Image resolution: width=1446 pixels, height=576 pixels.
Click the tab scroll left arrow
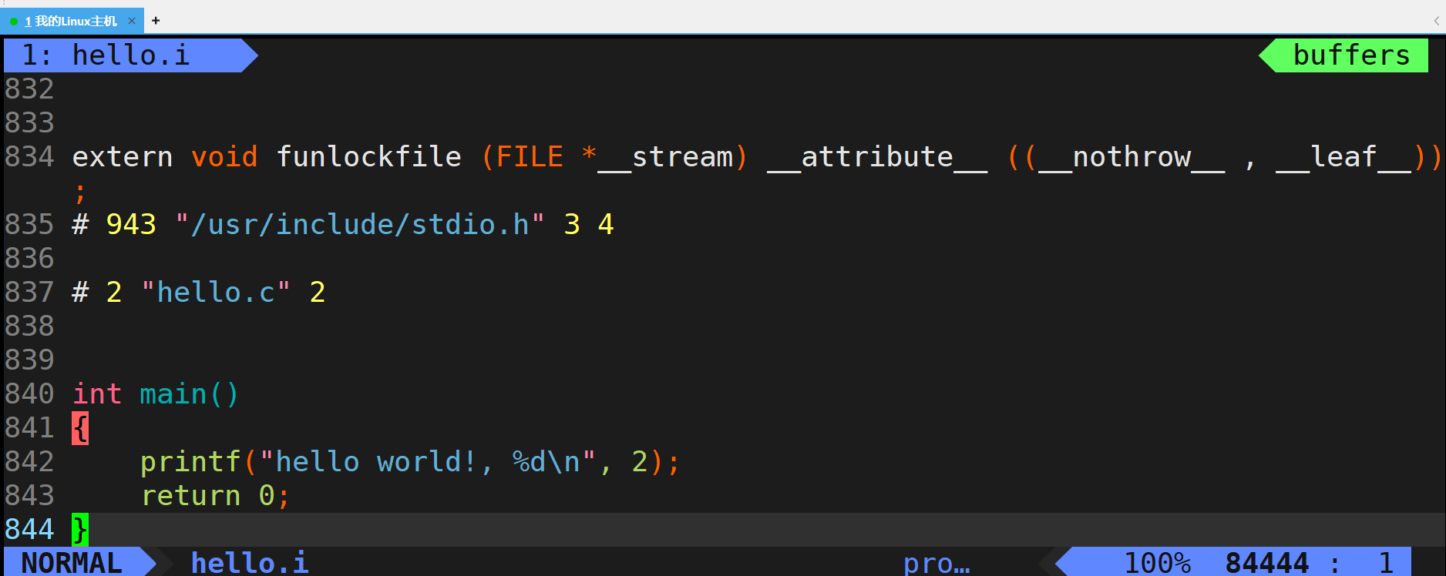coord(1437,21)
